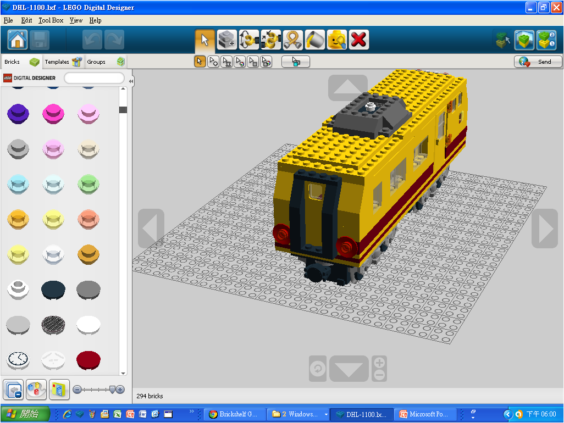The height and width of the screenshot is (423, 564).
Task: Toggle filter bricks by boxes button
Action: [x=59, y=389]
